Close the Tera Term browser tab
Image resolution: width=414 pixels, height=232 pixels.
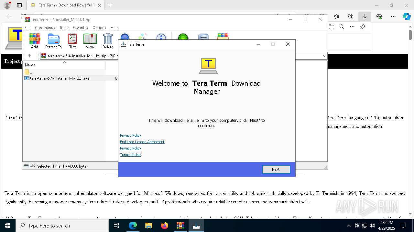pos(99,5)
